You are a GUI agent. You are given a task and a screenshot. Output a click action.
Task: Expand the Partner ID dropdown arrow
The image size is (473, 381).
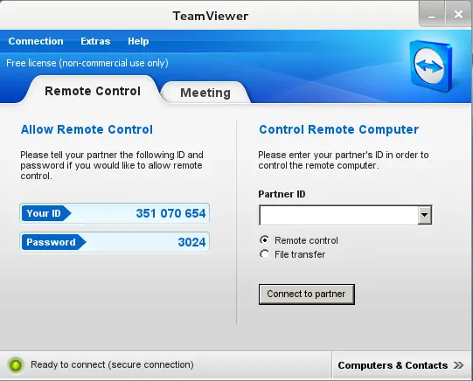424,215
